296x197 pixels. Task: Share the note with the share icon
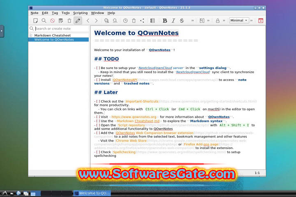(142, 21)
